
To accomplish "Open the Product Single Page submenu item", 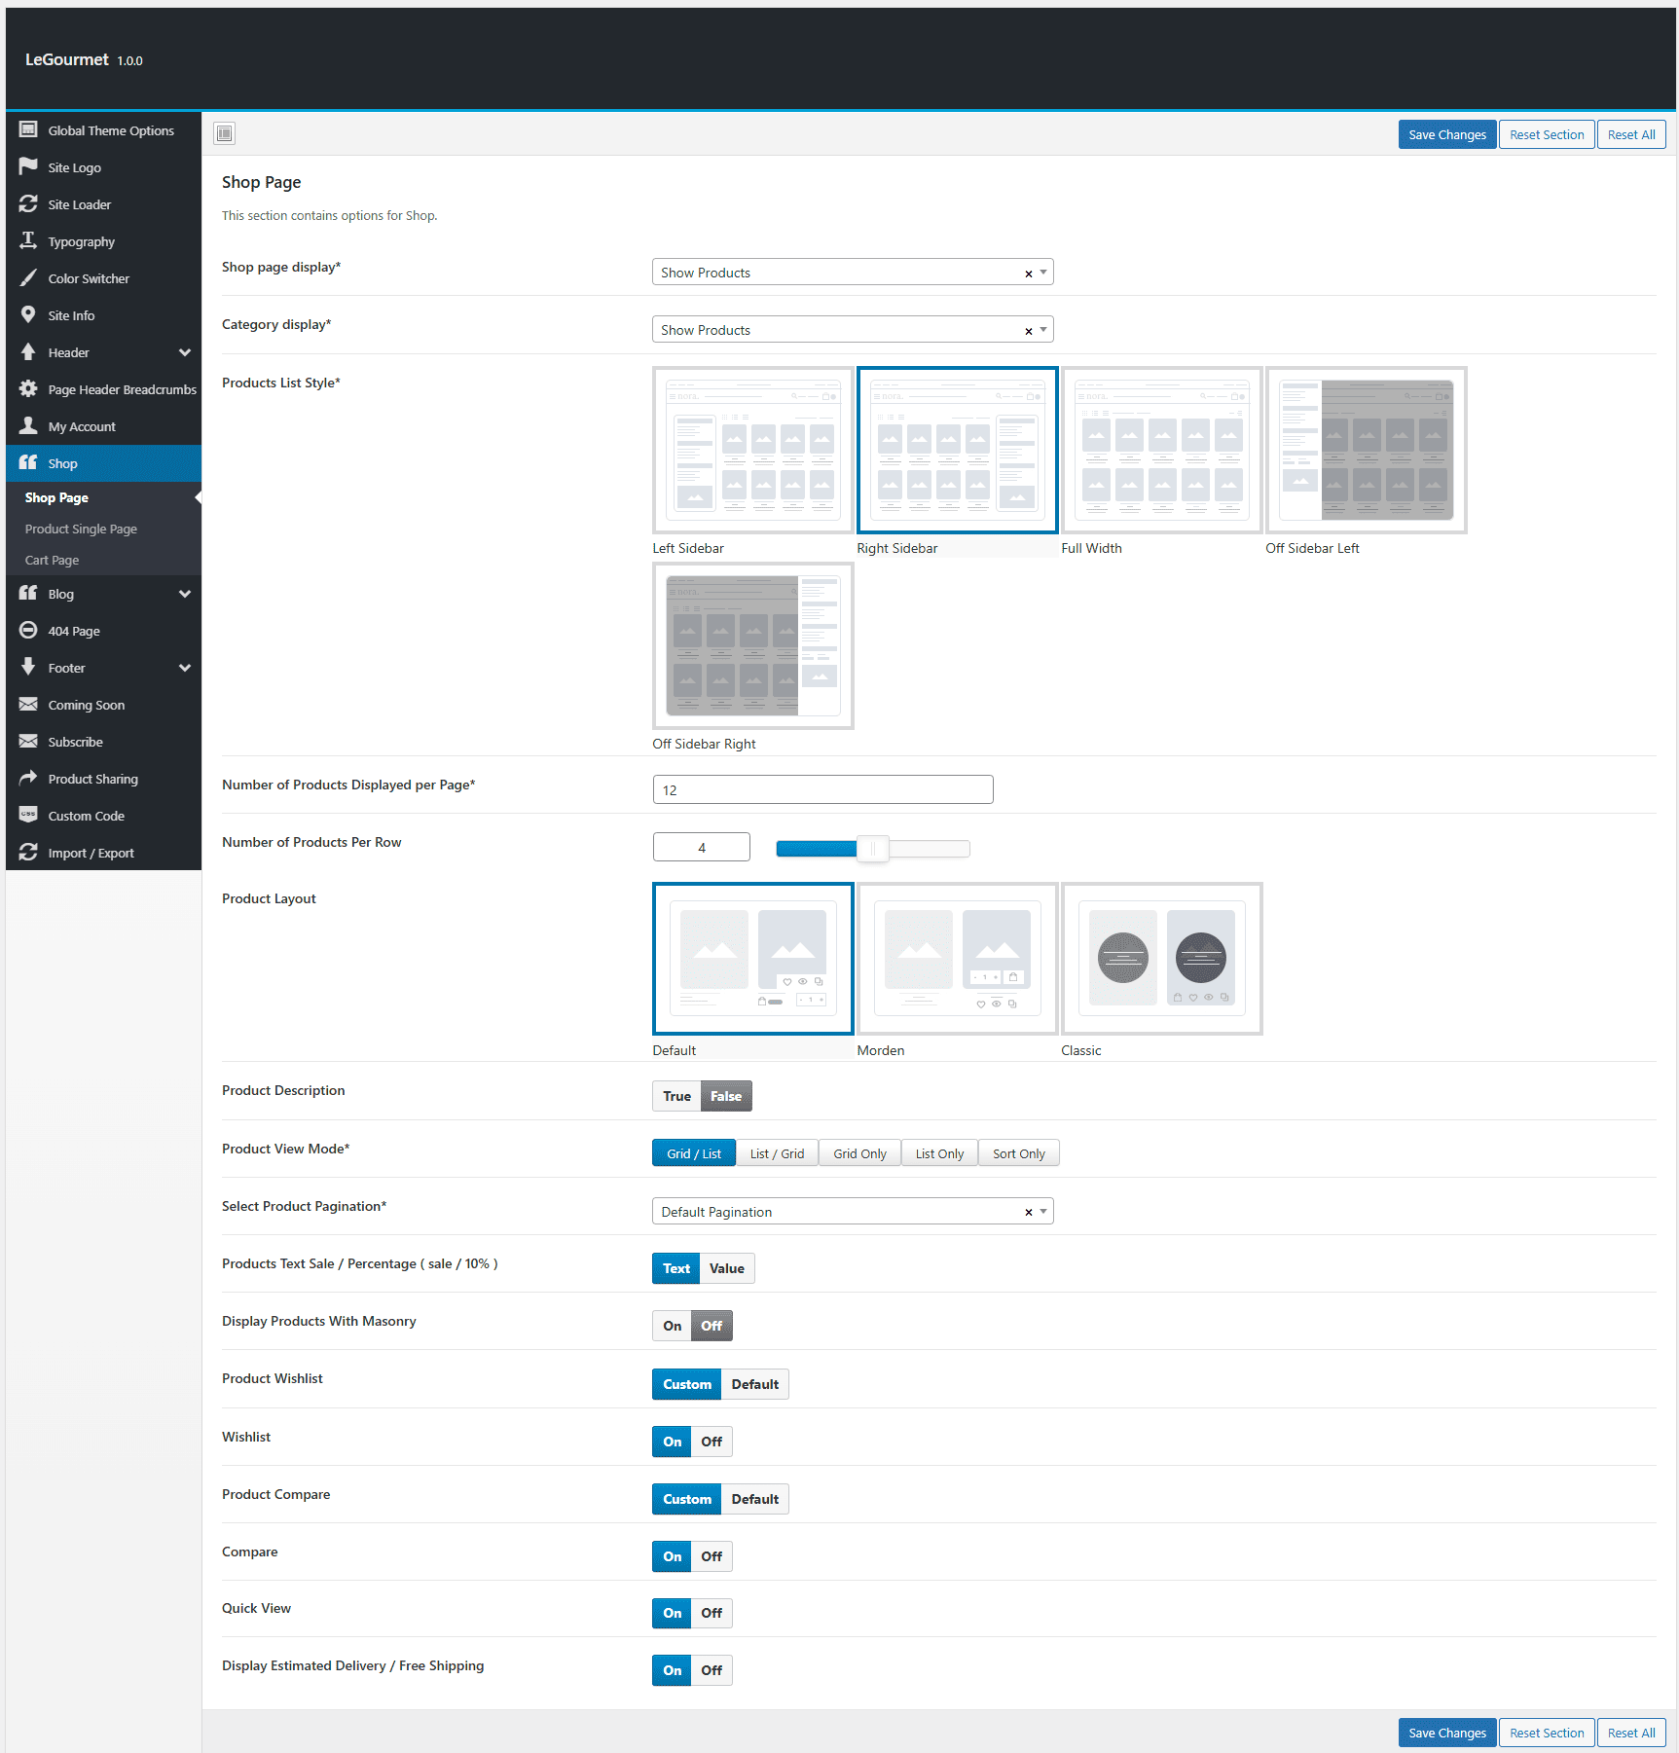I will coord(81,529).
